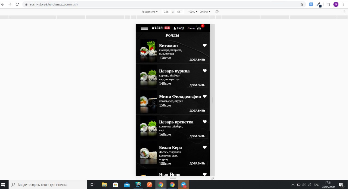
Task: Add Белая Кера to cart
Action: click(197, 164)
